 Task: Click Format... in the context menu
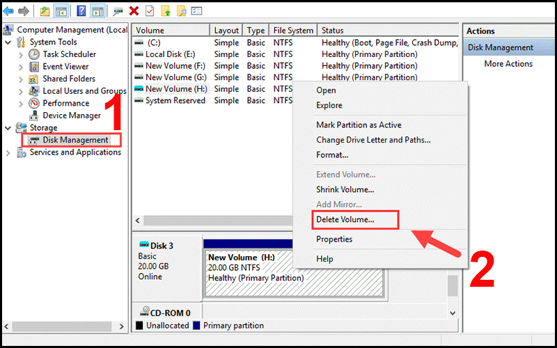(332, 155)
